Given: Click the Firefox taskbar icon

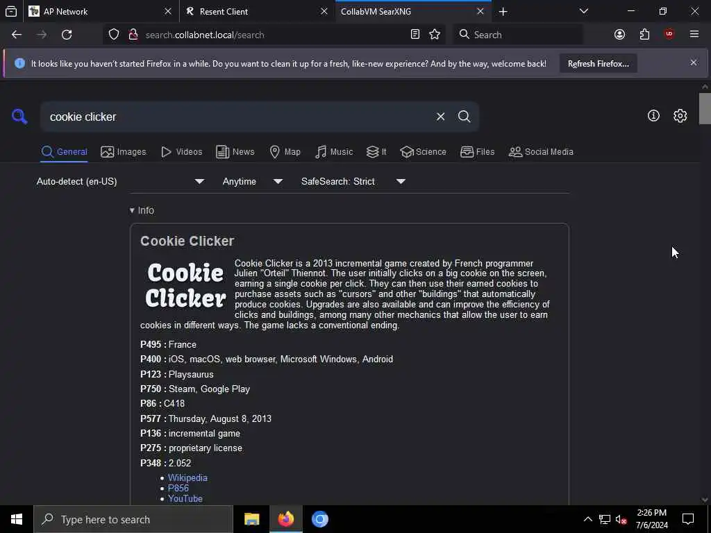Looking at the screenshot, I should tap(285, 519).
